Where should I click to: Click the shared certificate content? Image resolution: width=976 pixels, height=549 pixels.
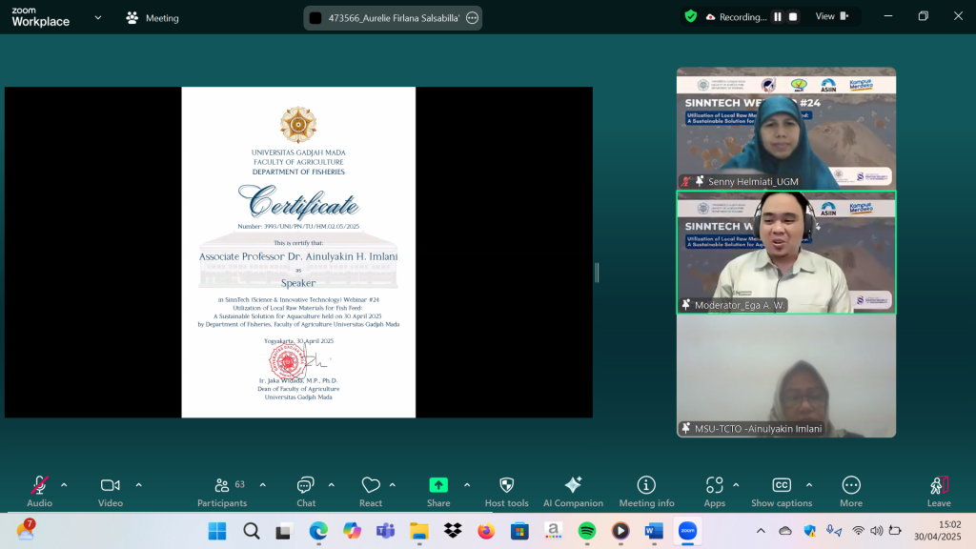click(298, 252)
